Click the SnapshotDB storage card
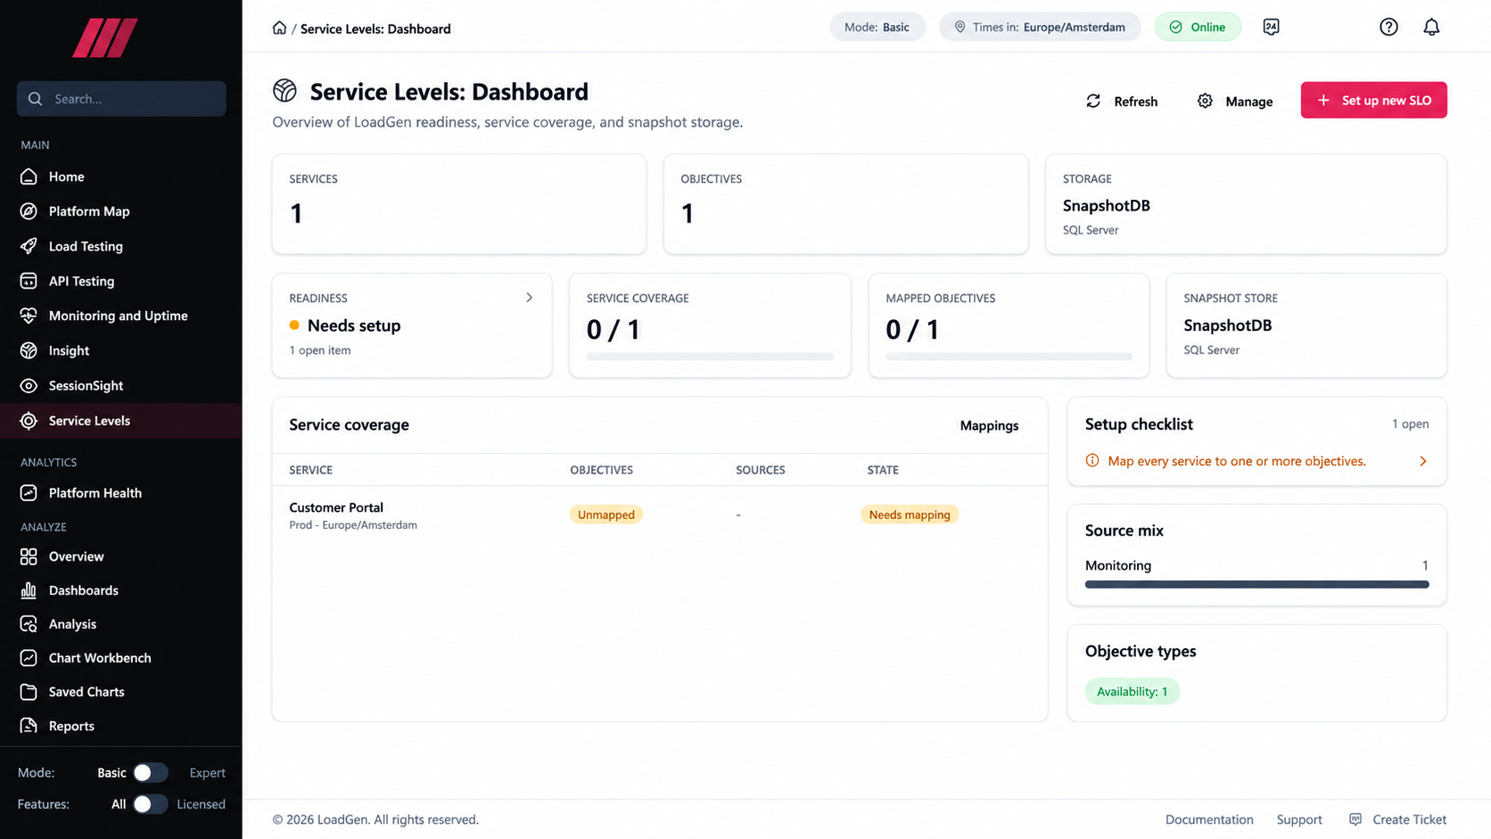The height and width of the screenshot is (839, 1491). click(x=1246, y=204)
